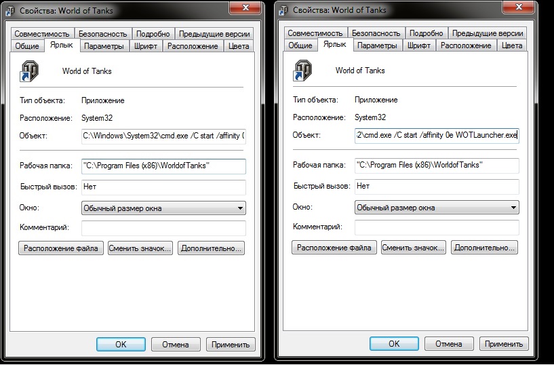
Task: Click Дополнительно button in left window
Action: click(212, 248)
